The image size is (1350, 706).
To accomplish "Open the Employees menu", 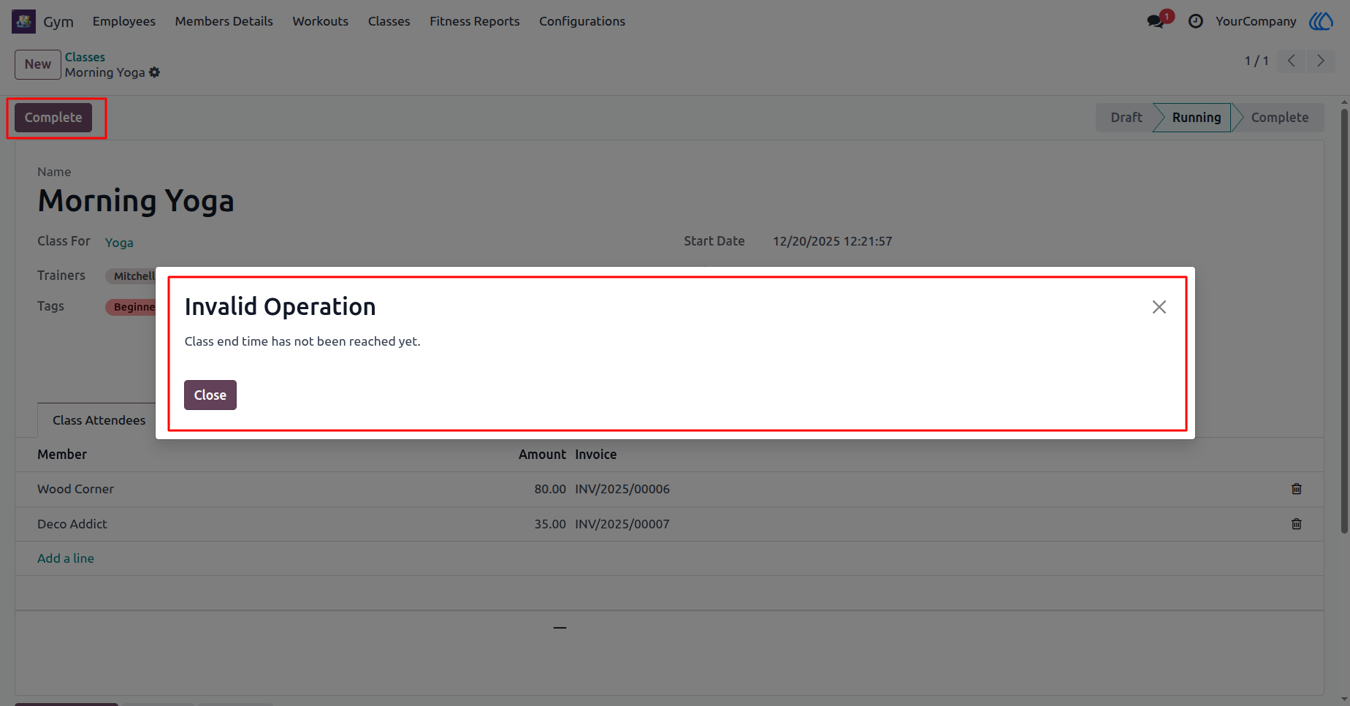I will click(124, 21).
